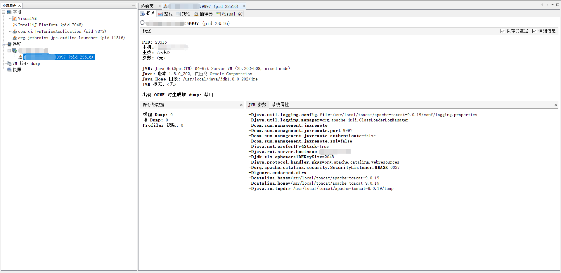Select com.xj.JvmTuningApplication (pid 7872) row
Image resolution: width=561 pixels, height=273 pixels.
62,31
